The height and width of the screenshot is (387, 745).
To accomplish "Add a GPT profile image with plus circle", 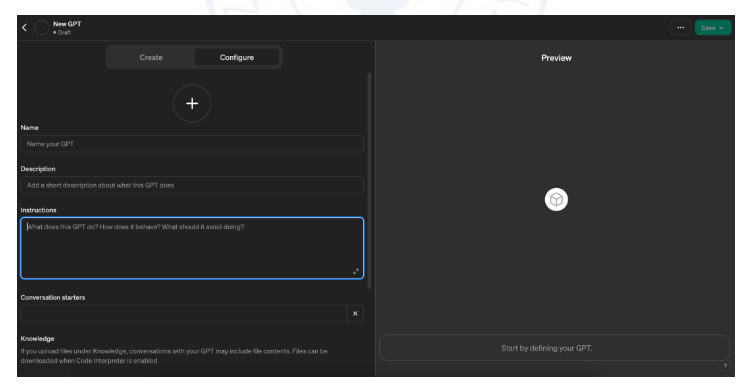I will [x=192, y=104].
